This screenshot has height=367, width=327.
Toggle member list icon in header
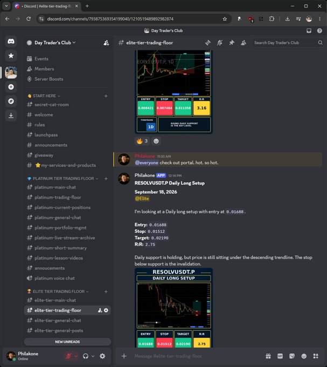(x=243, y=43)
